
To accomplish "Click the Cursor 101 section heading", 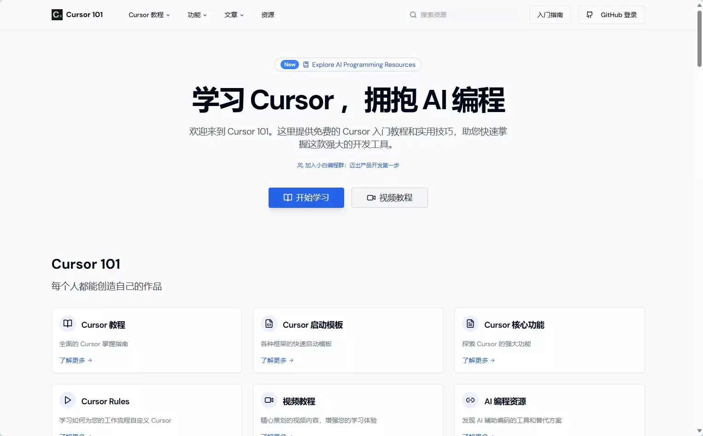I will tap(86, 264).
